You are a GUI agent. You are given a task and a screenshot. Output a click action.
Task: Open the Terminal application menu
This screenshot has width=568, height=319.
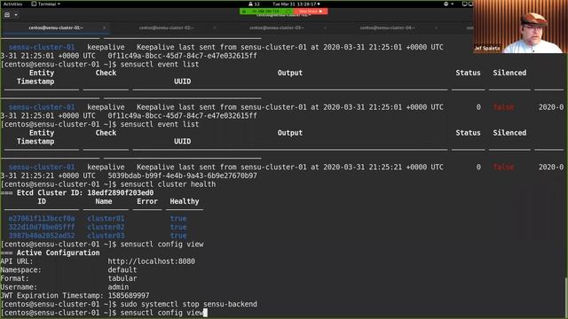click(46, 4)
